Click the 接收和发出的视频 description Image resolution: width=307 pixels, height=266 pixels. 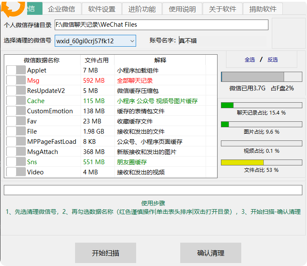[x=141, y=172]
